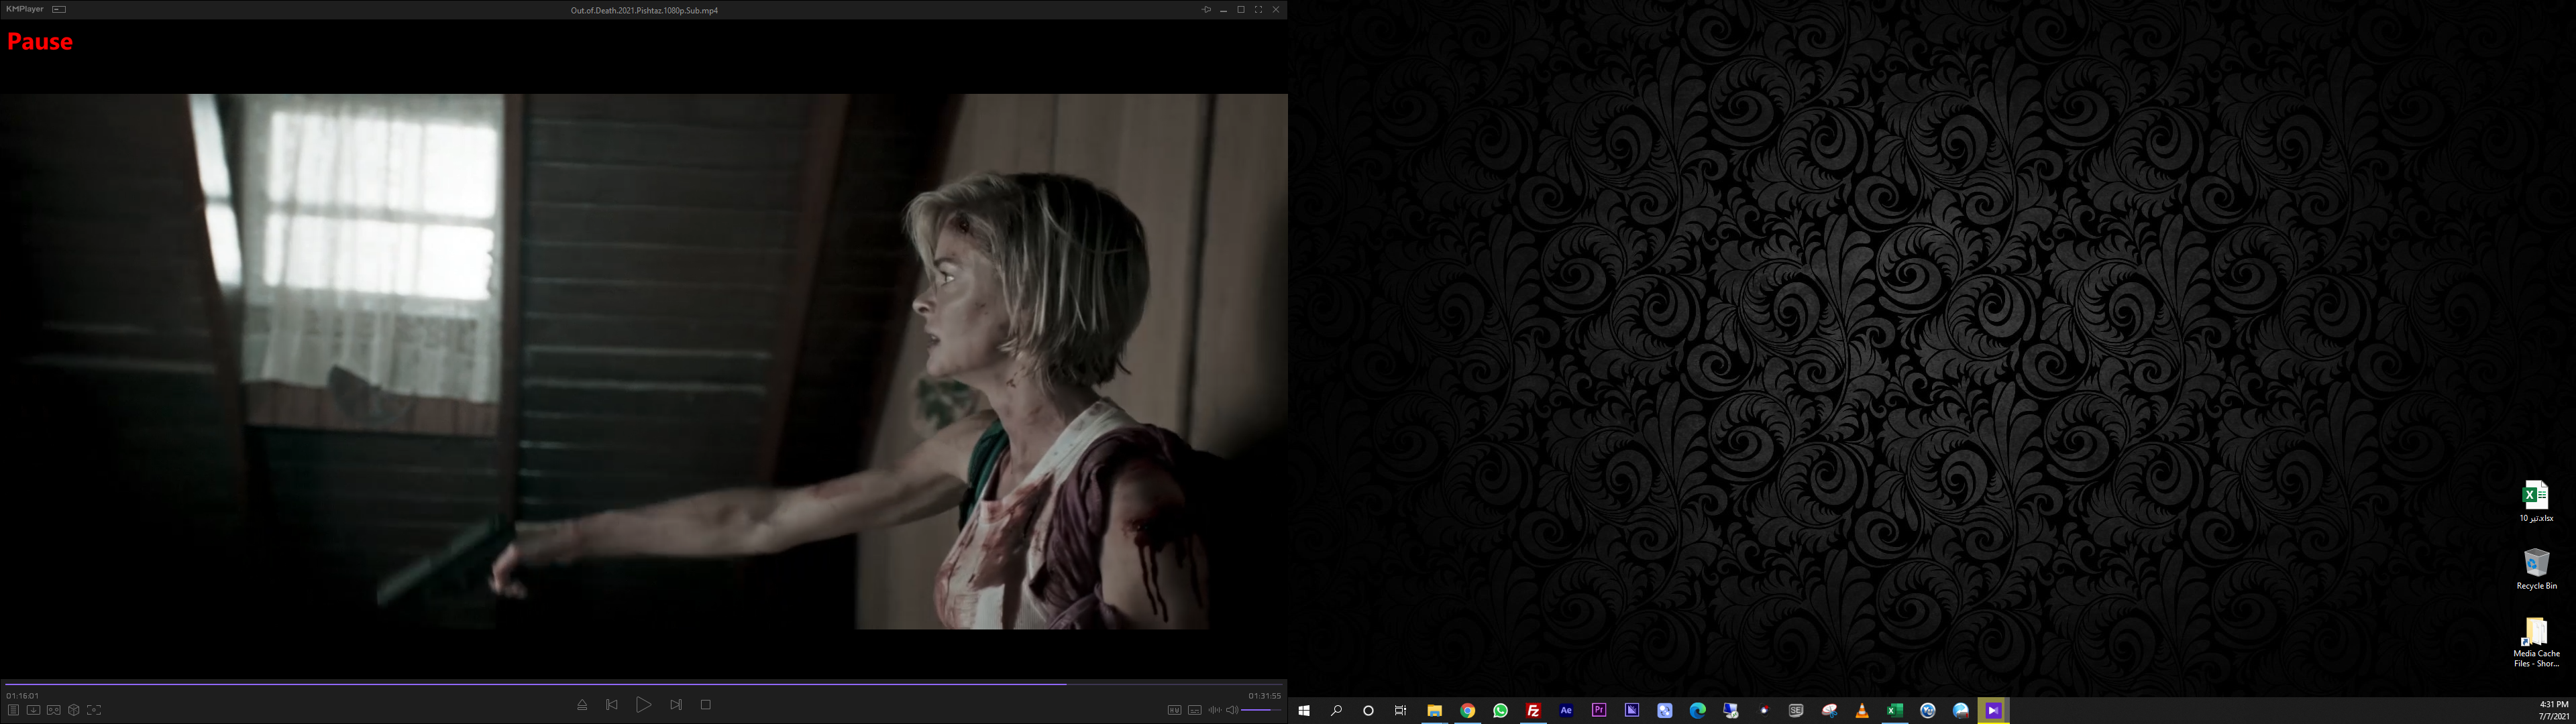Open the KMPlayer main menu

(x=25, y=9)
